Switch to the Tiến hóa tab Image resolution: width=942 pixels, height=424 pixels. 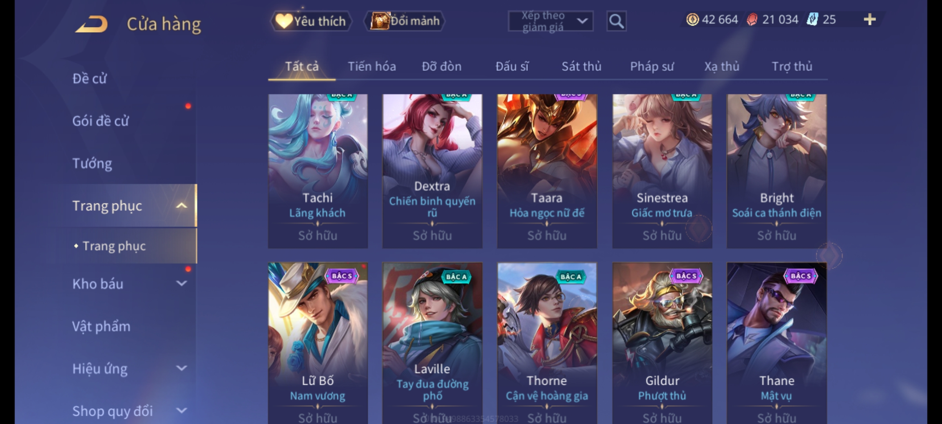pos(372,66)
